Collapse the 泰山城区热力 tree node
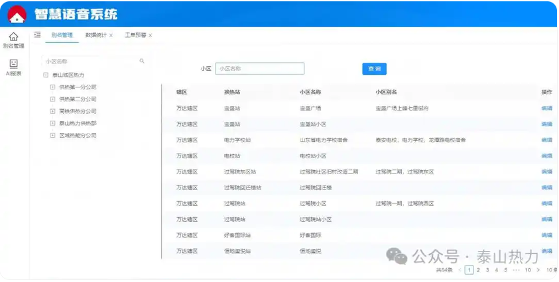 tap(46, 75)
